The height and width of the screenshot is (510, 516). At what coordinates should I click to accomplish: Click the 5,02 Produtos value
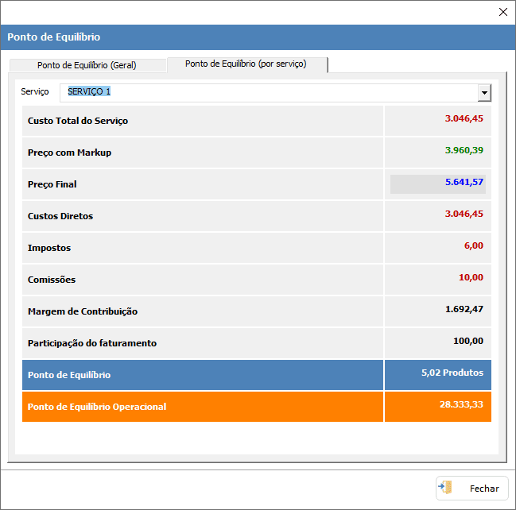(452, 373)
